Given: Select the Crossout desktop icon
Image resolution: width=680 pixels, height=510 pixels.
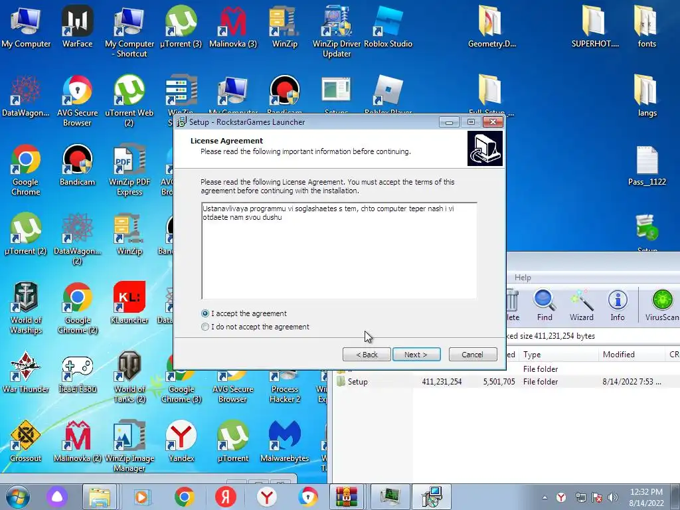Looking at the screenshot, I should coord(26,442).
